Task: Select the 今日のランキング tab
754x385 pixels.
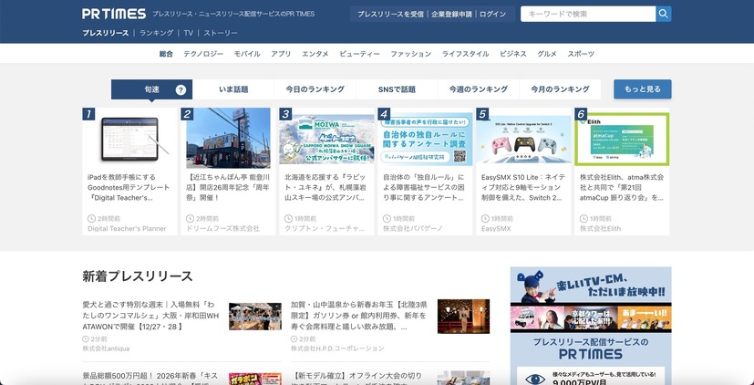Action: [315, 89]
